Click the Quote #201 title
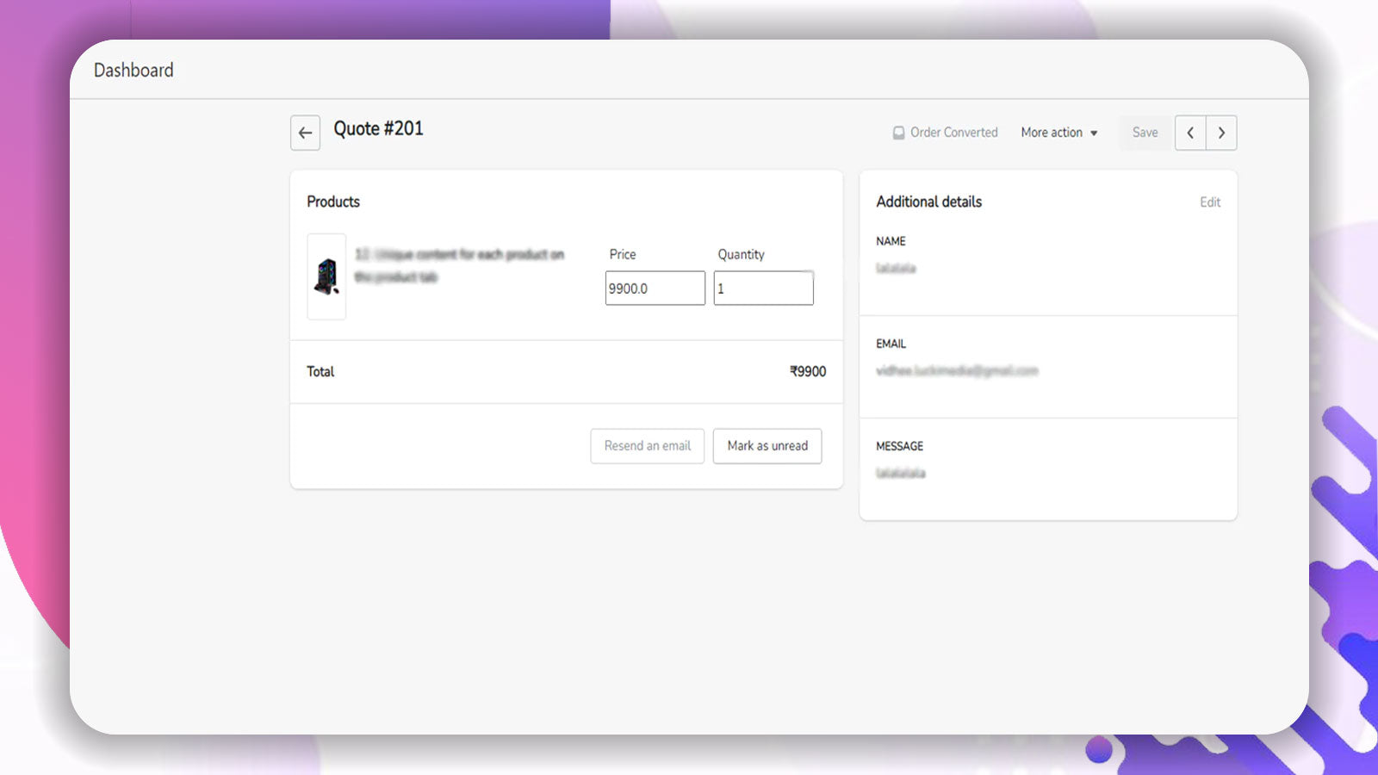 click(378, 129)
